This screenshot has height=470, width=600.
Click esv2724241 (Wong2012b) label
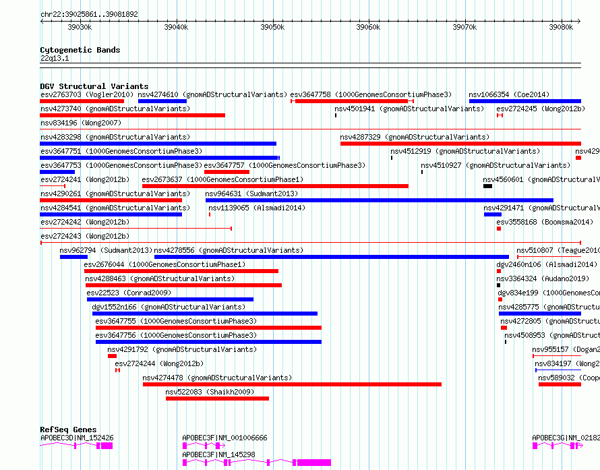85,179
